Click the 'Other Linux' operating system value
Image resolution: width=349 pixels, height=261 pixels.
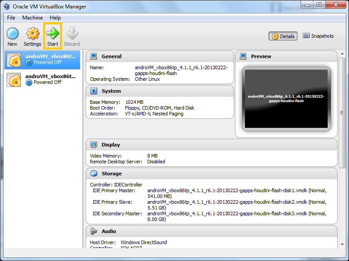147,79
